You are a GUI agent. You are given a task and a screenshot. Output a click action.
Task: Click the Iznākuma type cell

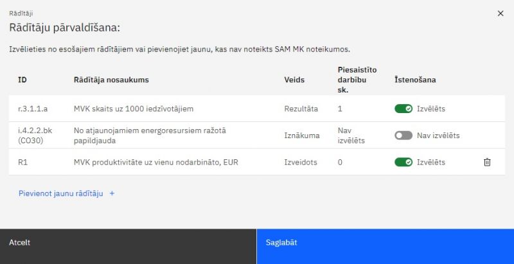[x=302, y=136]
